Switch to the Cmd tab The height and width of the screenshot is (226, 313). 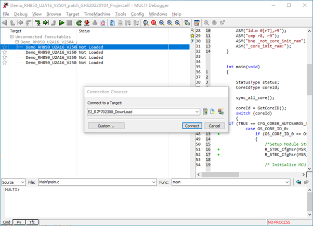point(7,222)
